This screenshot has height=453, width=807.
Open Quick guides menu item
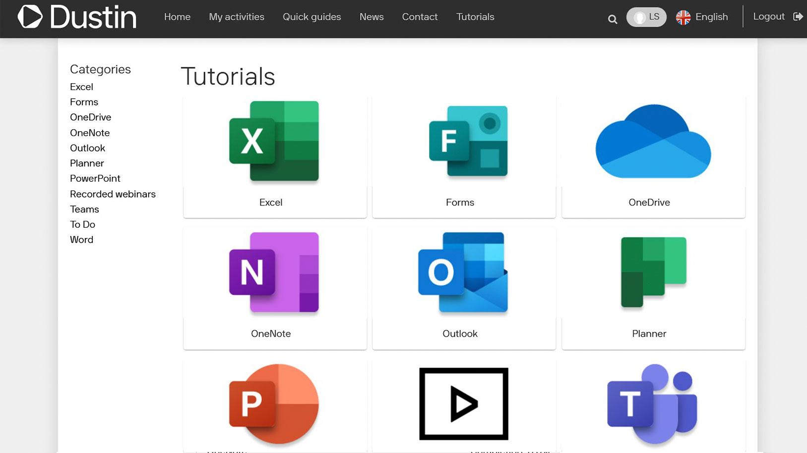coord(312,17)
